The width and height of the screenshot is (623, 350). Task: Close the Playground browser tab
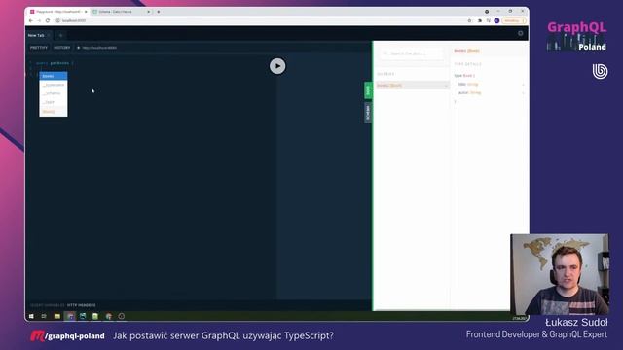click(86, 12)
